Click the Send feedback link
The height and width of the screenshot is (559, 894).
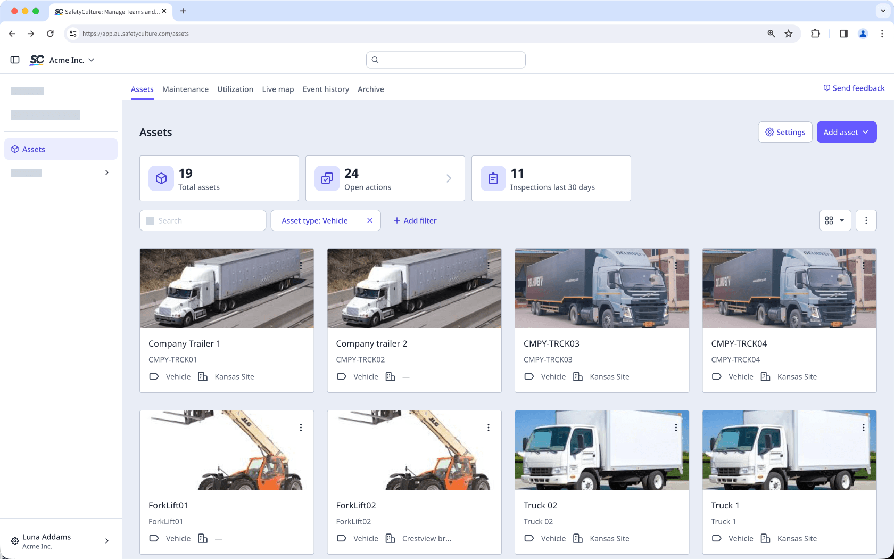854,88
